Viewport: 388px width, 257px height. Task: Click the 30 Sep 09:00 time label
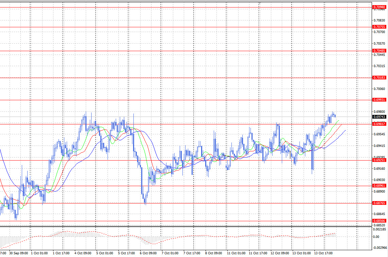(19, 253)
